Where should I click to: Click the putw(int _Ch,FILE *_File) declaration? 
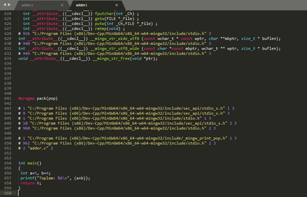point(90,24)
